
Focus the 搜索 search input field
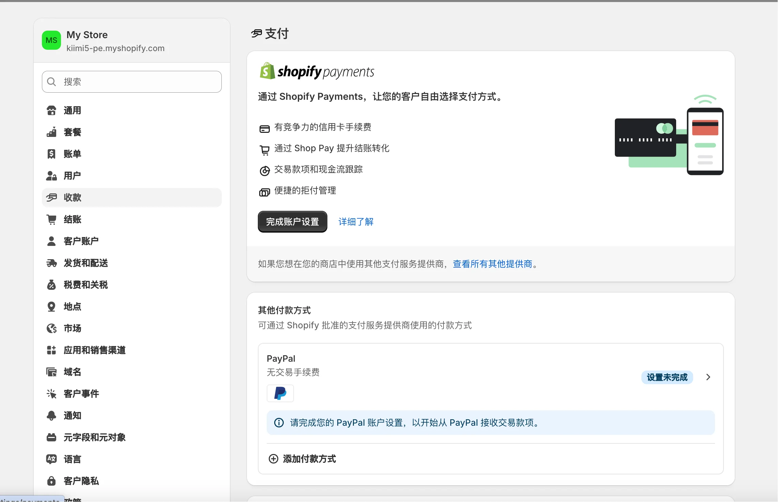[132, 82]
